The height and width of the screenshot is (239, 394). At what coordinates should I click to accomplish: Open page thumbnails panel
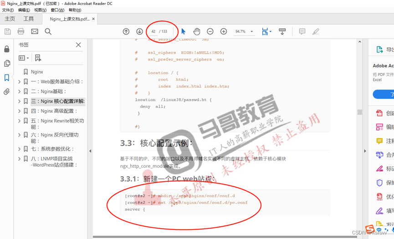click(x=7, y=63)
